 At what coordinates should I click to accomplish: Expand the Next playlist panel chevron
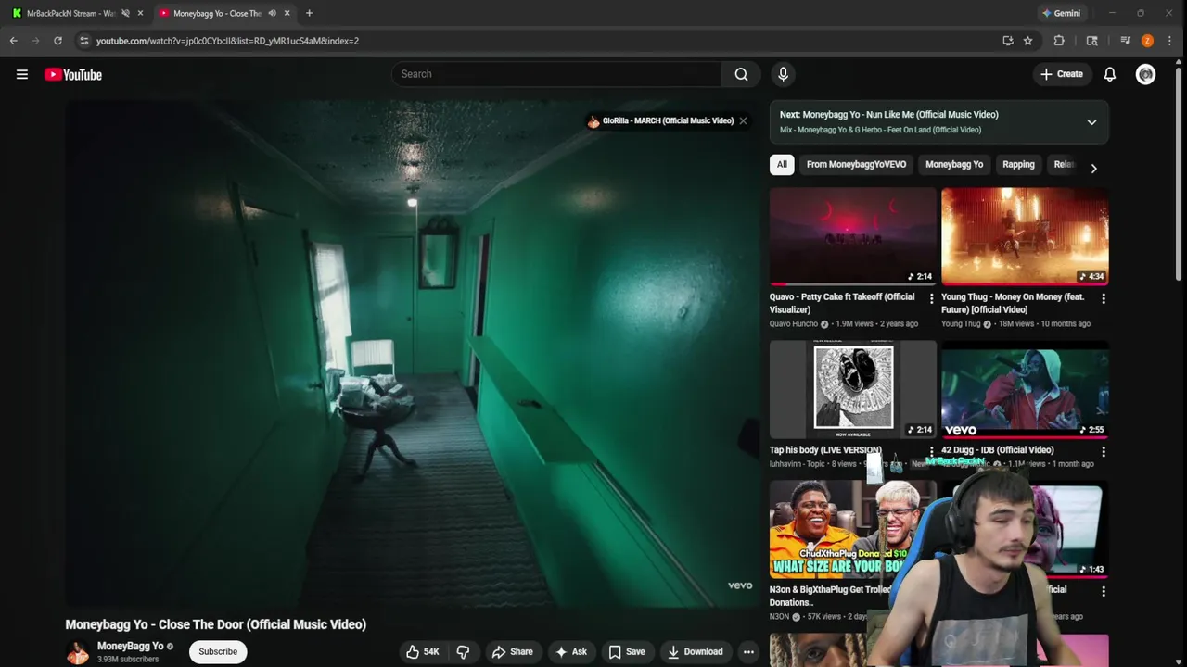(x=1091, y=122)
